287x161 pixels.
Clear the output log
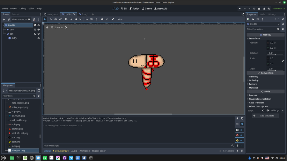(x=237, y=118)
